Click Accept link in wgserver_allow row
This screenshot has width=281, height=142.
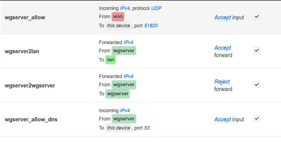(223, 17)
